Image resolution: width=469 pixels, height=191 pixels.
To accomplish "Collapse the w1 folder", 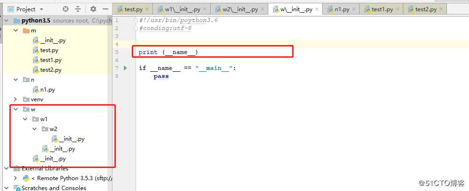I will pyautogui.click(x=25, y=119).
